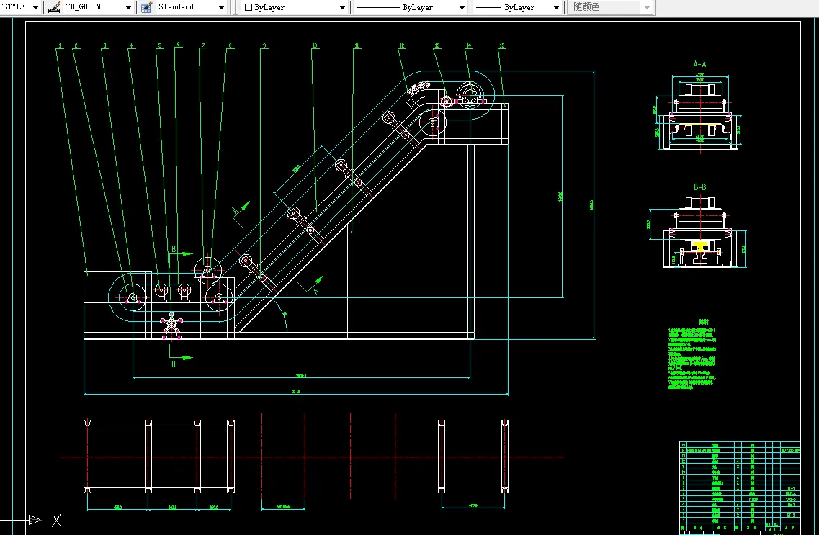Viewport: 819px width, 535px height.
Task: Click balloon callout number 1
Action: click(60, 45)
